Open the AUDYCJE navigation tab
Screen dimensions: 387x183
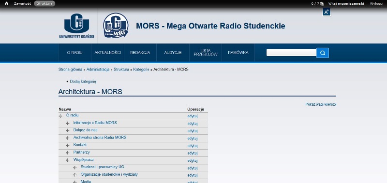173,53
